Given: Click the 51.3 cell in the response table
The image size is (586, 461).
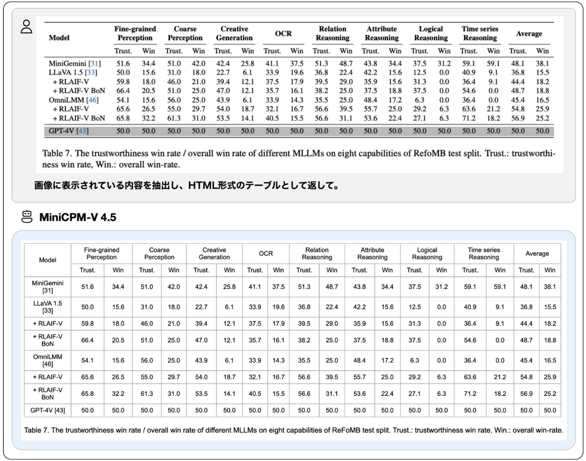Looking at the screenshot, I should tap(304, 287).
